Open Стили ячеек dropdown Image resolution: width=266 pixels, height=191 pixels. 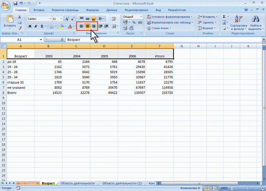(x=159, y=28)
